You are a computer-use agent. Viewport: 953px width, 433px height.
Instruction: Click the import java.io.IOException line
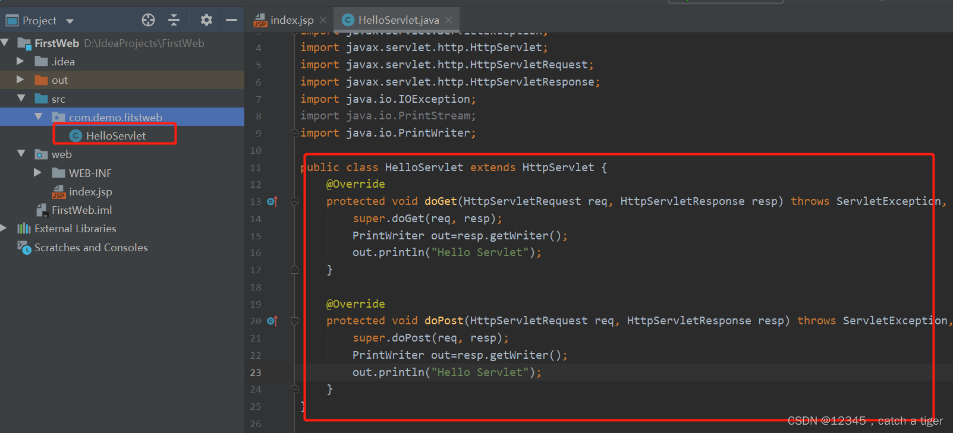click(388, 99)
